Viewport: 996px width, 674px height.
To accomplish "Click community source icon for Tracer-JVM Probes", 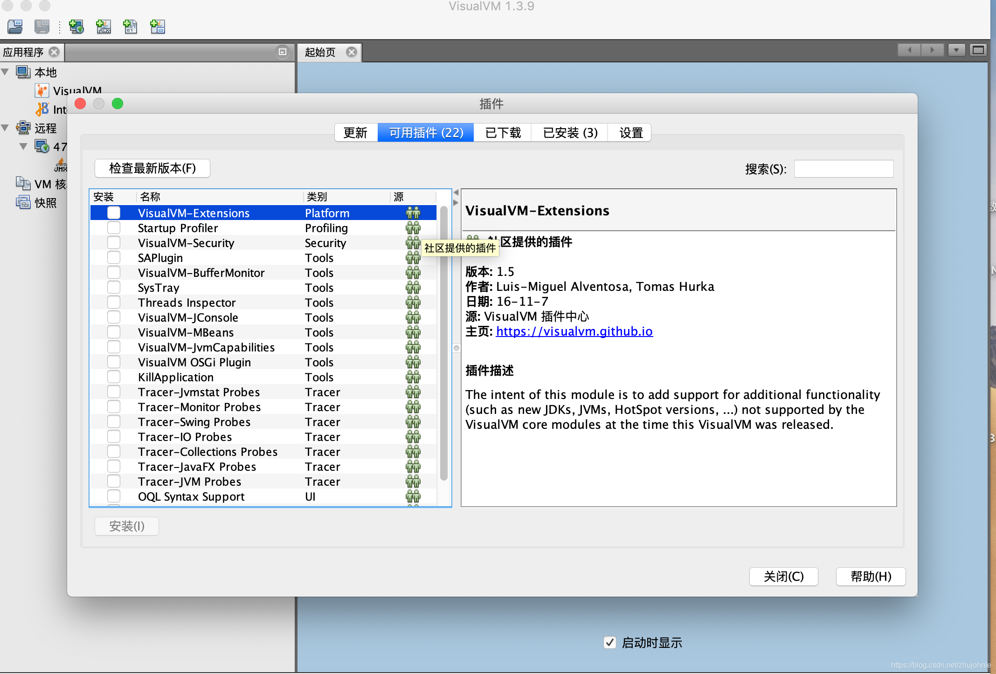I will click(x=413, y=481).
